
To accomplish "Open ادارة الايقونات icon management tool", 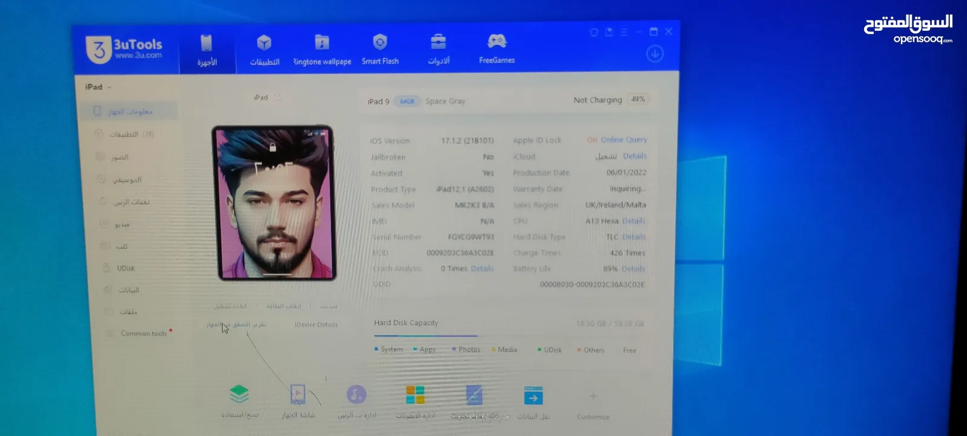I will click(415, 395).
